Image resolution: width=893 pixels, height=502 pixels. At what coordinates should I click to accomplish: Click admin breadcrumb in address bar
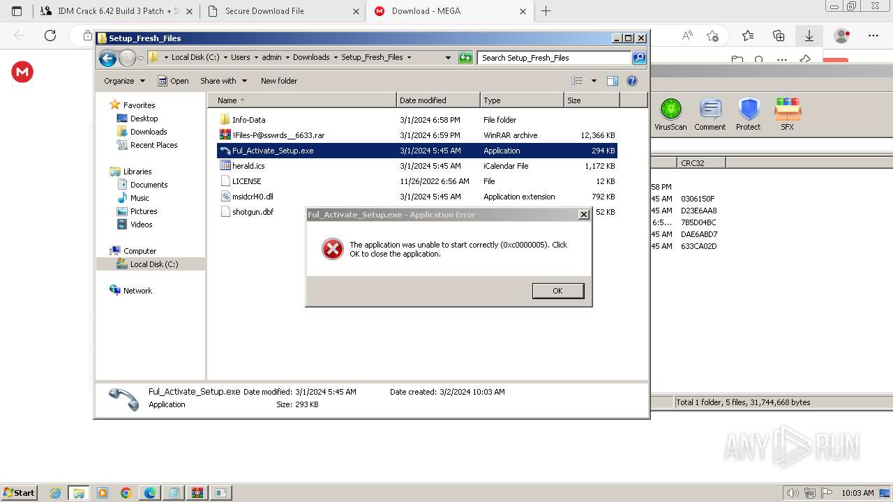click(271, 57)
